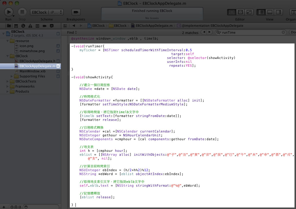296x209 pixels.
Task: Filter to unsaved files only
Action: (20, 207)
